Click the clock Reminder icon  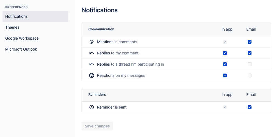[92, 107]
